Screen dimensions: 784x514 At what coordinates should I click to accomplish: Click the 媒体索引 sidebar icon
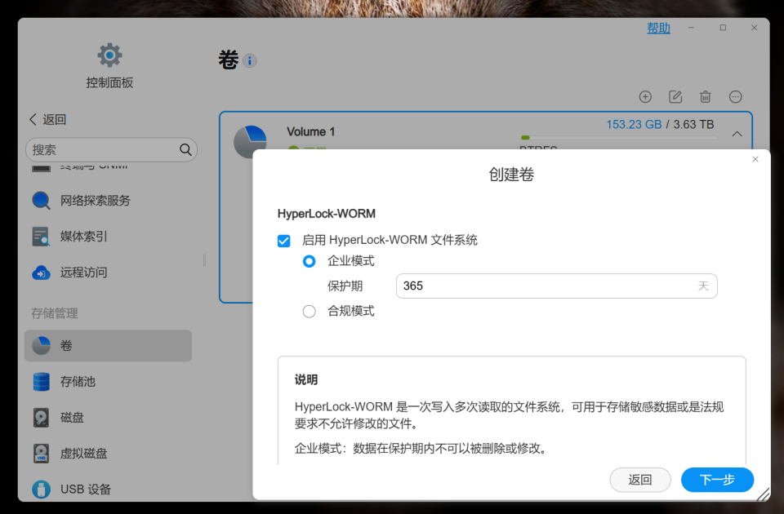(x=41, y=237)
